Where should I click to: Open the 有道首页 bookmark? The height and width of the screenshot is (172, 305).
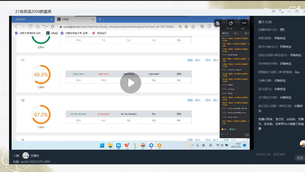pos(99,33)
